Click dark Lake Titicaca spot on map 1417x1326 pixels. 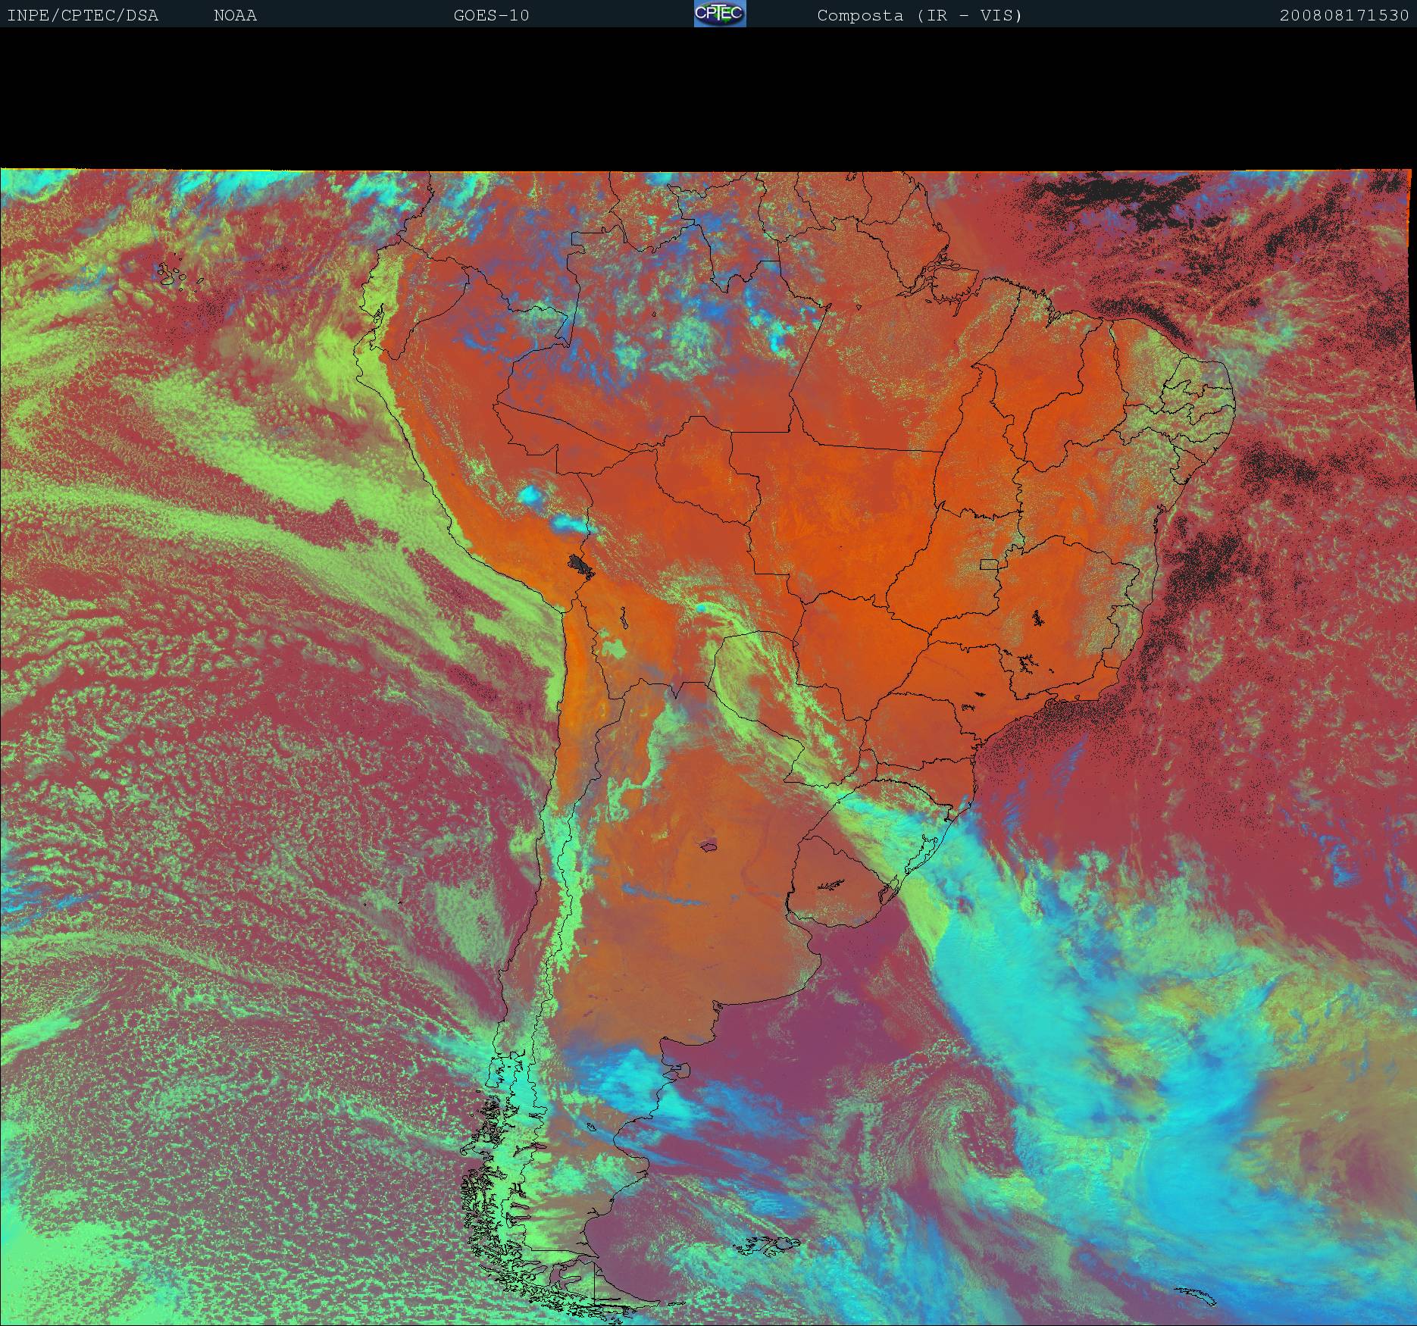[580, 564]
